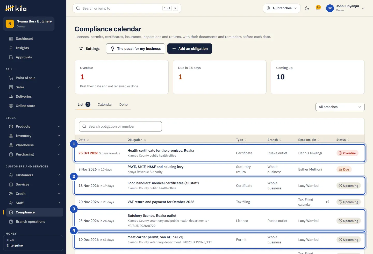Sort the table by Branch column
The image size is (373, 254).
[275, 140]
